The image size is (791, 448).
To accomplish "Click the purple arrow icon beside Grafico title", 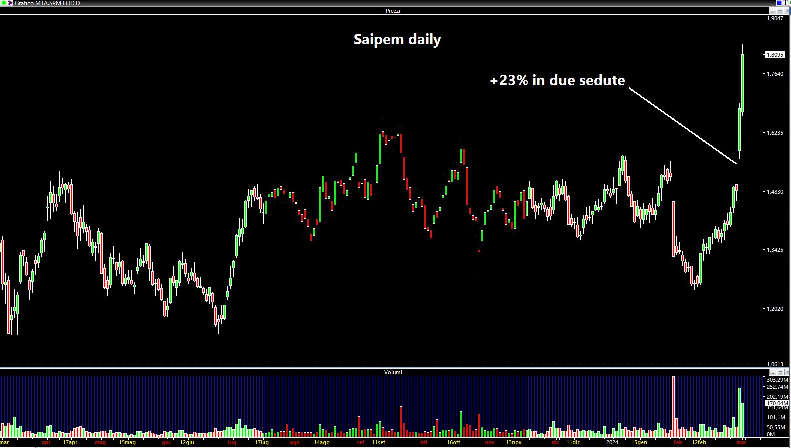I will 10,3.
